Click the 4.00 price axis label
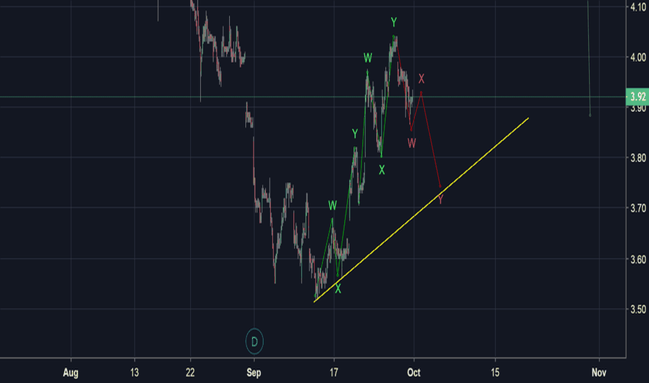The height and width of the screenshot is (383, 649). point(638,57)
